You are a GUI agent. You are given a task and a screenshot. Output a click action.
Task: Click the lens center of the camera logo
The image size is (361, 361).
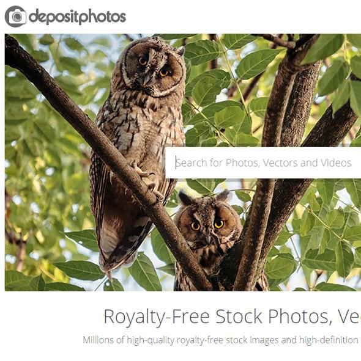17,17
